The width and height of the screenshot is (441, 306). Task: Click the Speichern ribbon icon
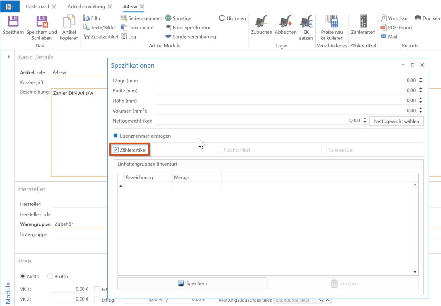coord(13,21)
